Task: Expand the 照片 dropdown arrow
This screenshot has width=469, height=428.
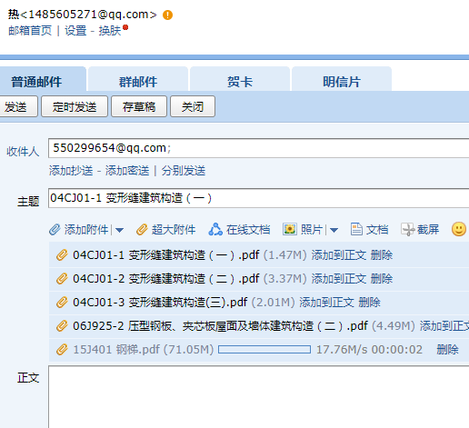Action: click(334, 231)
